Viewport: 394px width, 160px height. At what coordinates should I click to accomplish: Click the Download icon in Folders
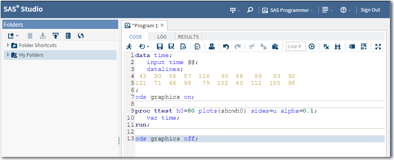pyautogui.click(x=43, y=36)
